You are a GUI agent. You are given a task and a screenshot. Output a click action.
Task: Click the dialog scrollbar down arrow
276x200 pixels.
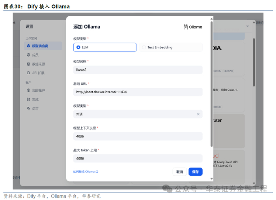[212, 179]
